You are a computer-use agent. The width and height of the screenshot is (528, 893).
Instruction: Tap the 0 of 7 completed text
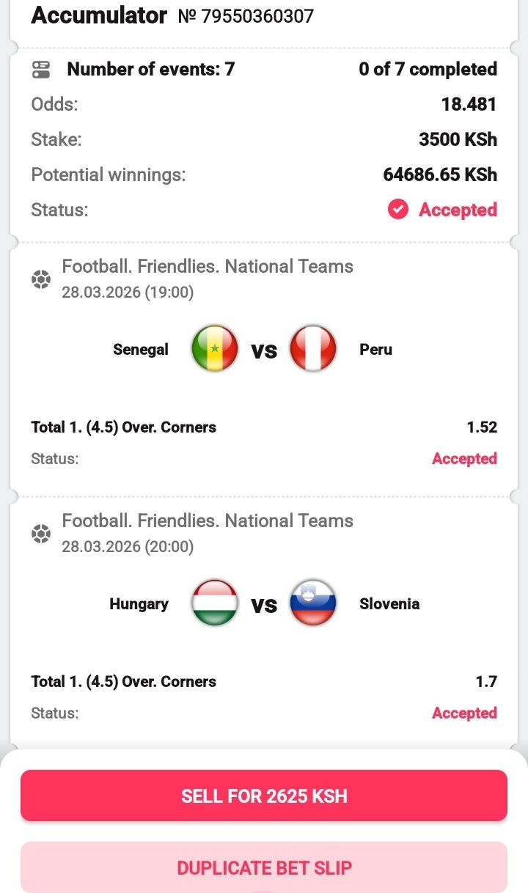tap(428, 70)
